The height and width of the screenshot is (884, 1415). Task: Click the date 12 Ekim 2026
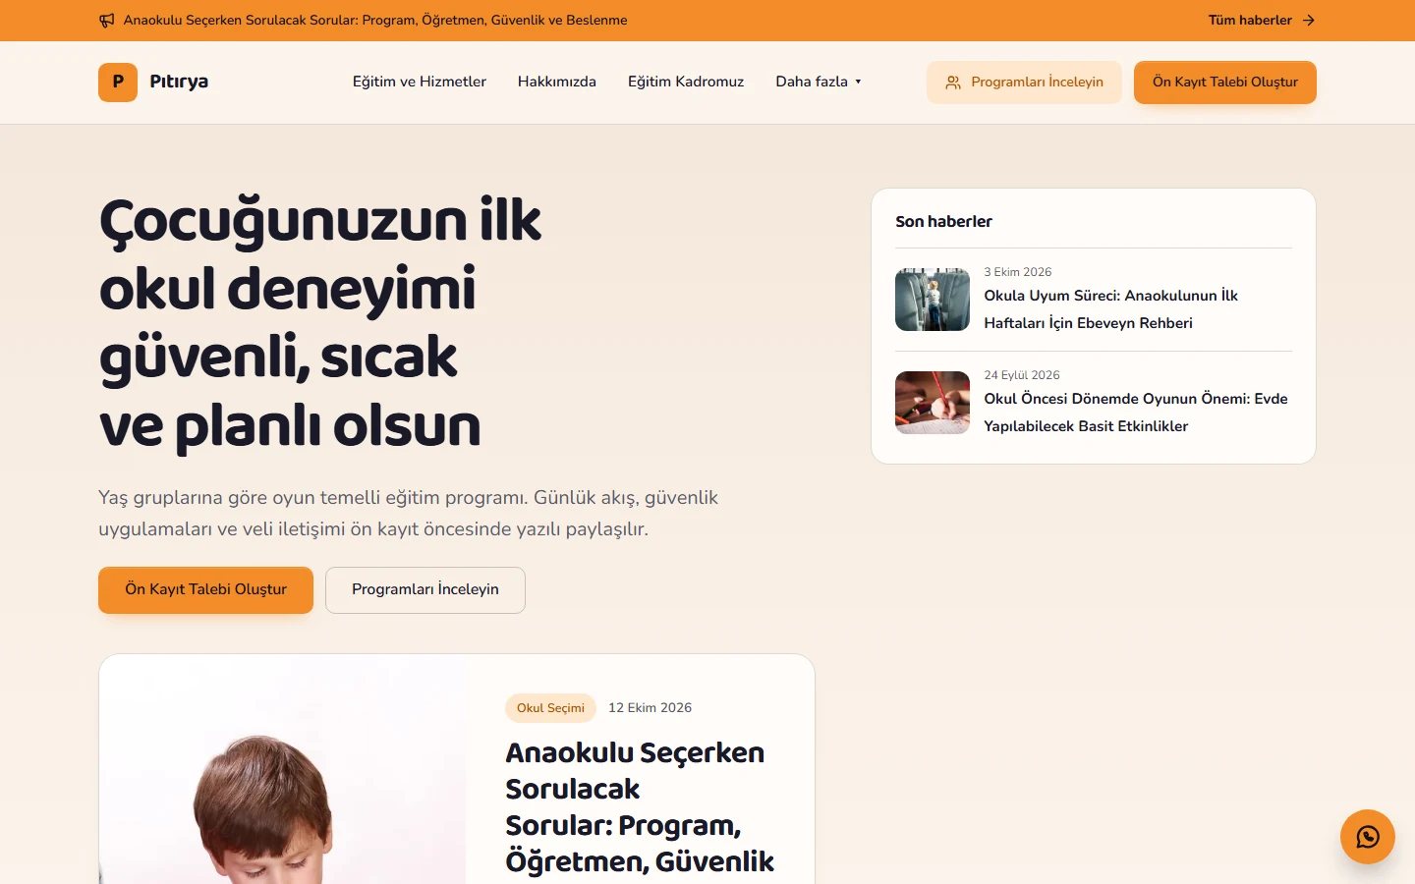coord(650,708)
